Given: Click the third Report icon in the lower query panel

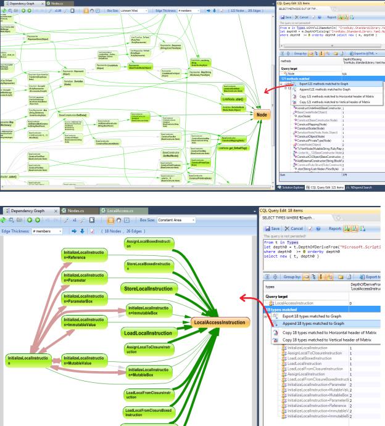Looking at the screenshot, I should pyautogui.click(x=362, y=229).
